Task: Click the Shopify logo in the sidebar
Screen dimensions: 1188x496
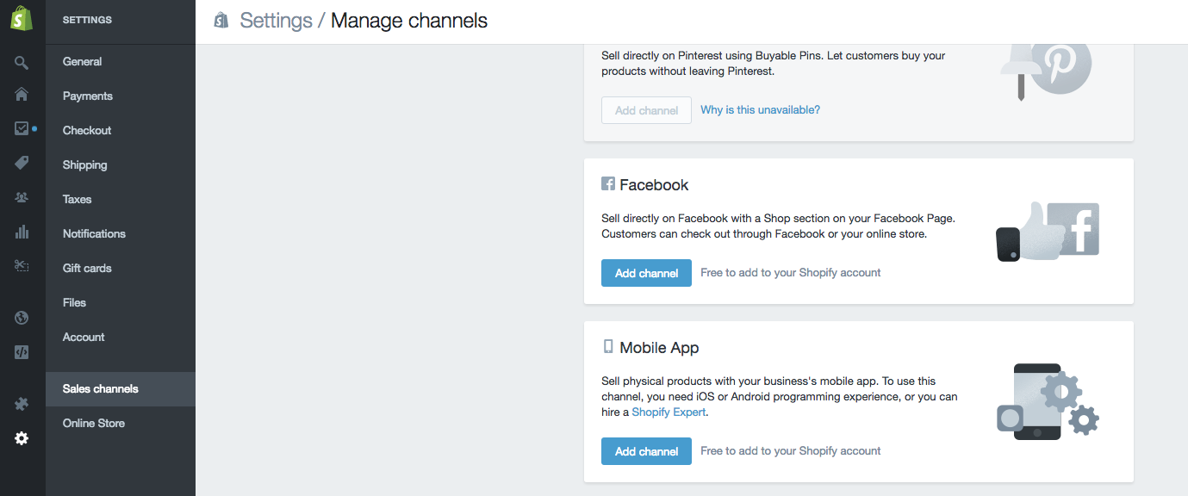Action: (22, 19)
